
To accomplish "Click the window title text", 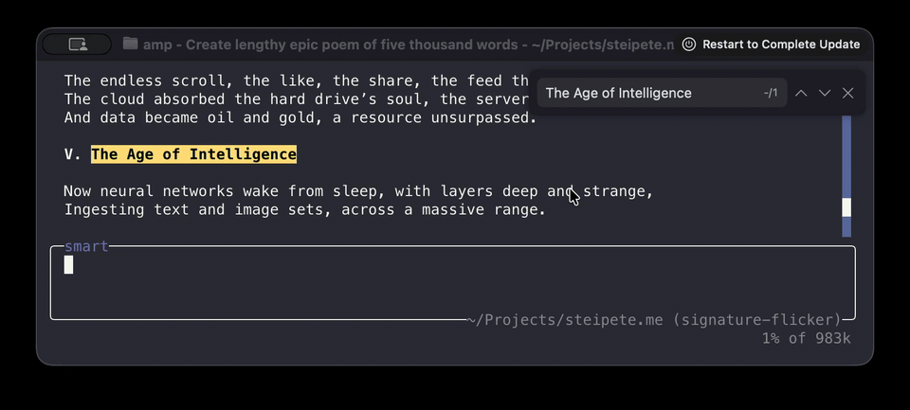I will point(408,45).
